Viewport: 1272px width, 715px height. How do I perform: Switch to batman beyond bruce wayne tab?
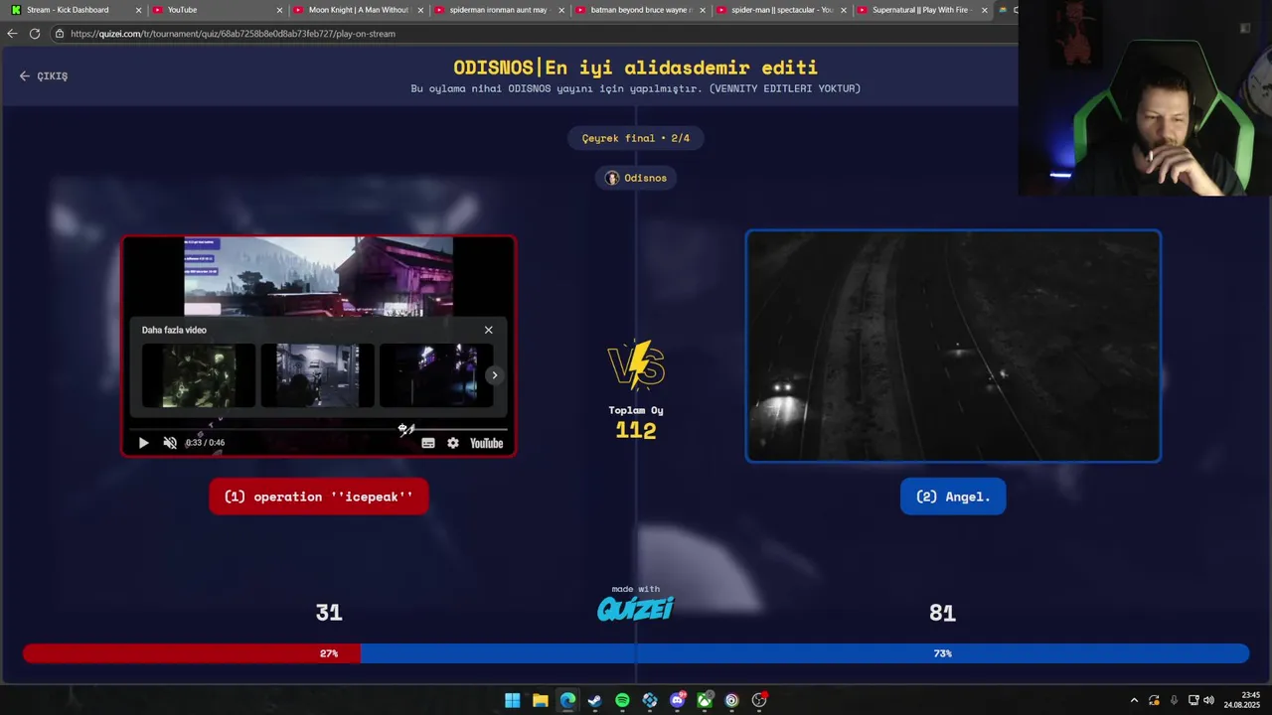[x=640, y=10]
